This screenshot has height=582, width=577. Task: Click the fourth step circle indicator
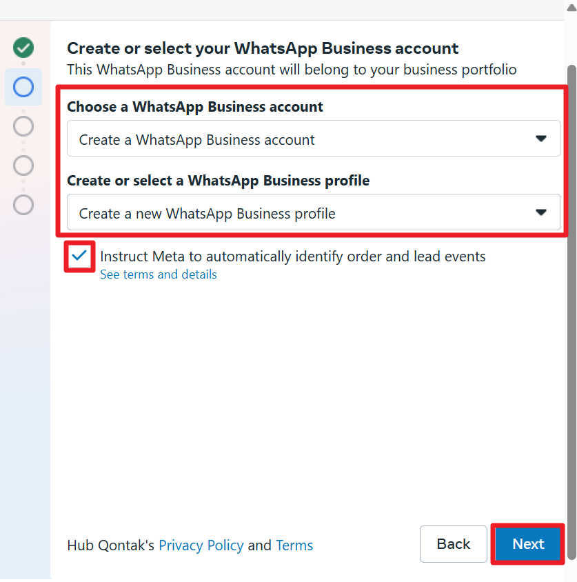coord(23,165)
